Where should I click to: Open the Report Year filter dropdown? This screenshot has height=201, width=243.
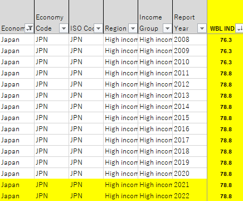coord(202,28)
